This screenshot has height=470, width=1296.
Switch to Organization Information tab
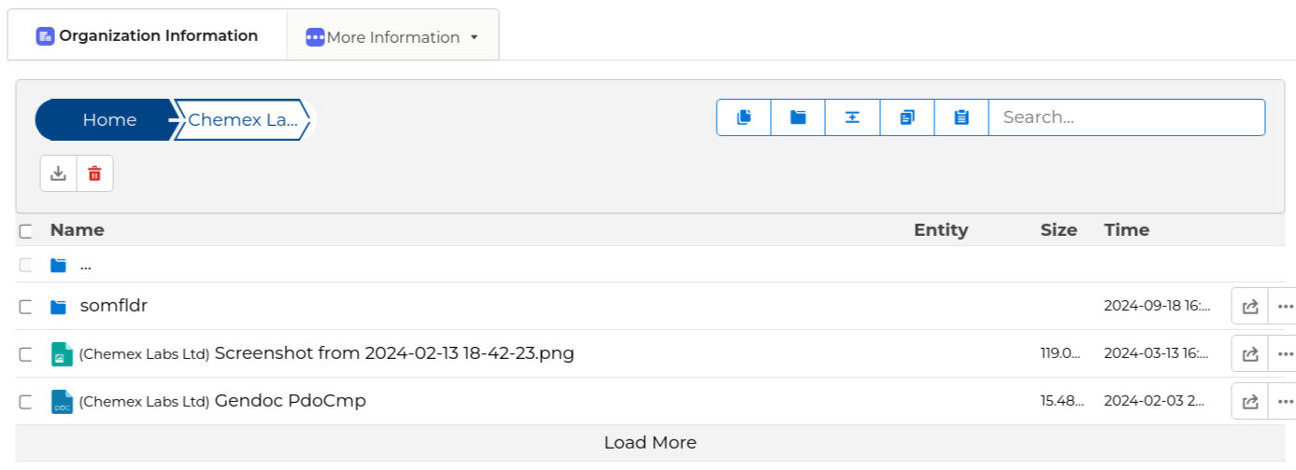click(x=148, y=36)
